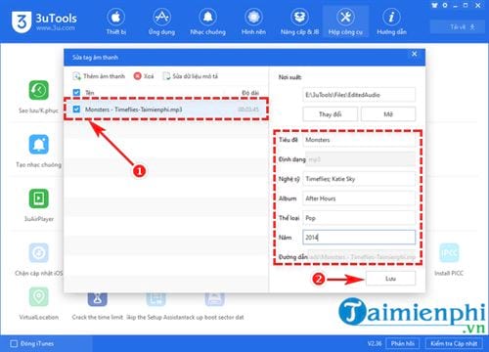Open the Ứng dụng apps tab
This screenshot has height=352, width=489.
click(x=161, y=22)
